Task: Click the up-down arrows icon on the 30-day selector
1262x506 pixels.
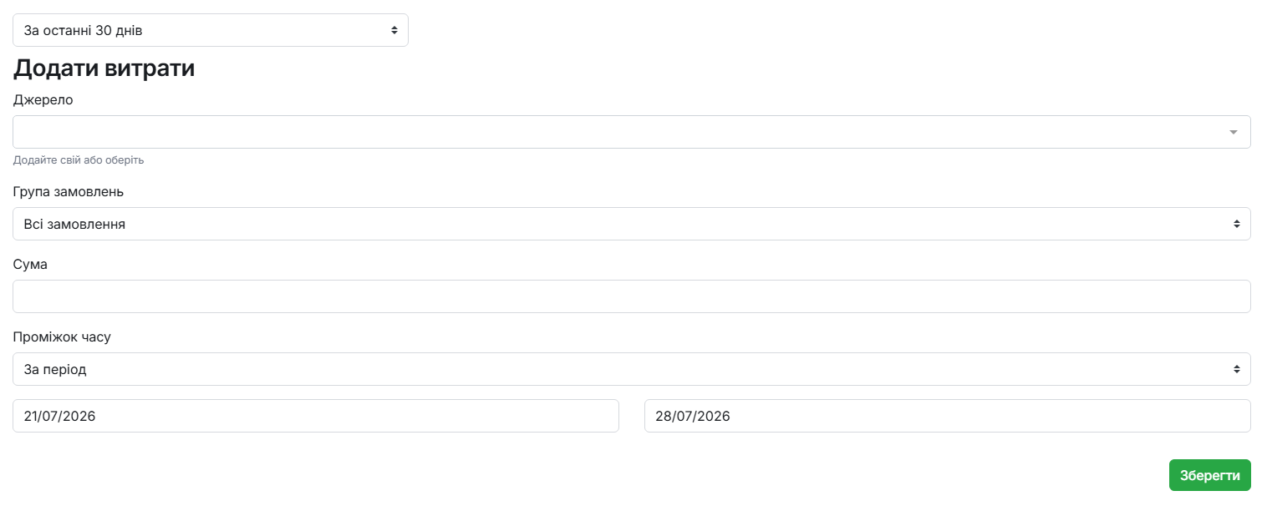Action: click(x=394, y=30)
